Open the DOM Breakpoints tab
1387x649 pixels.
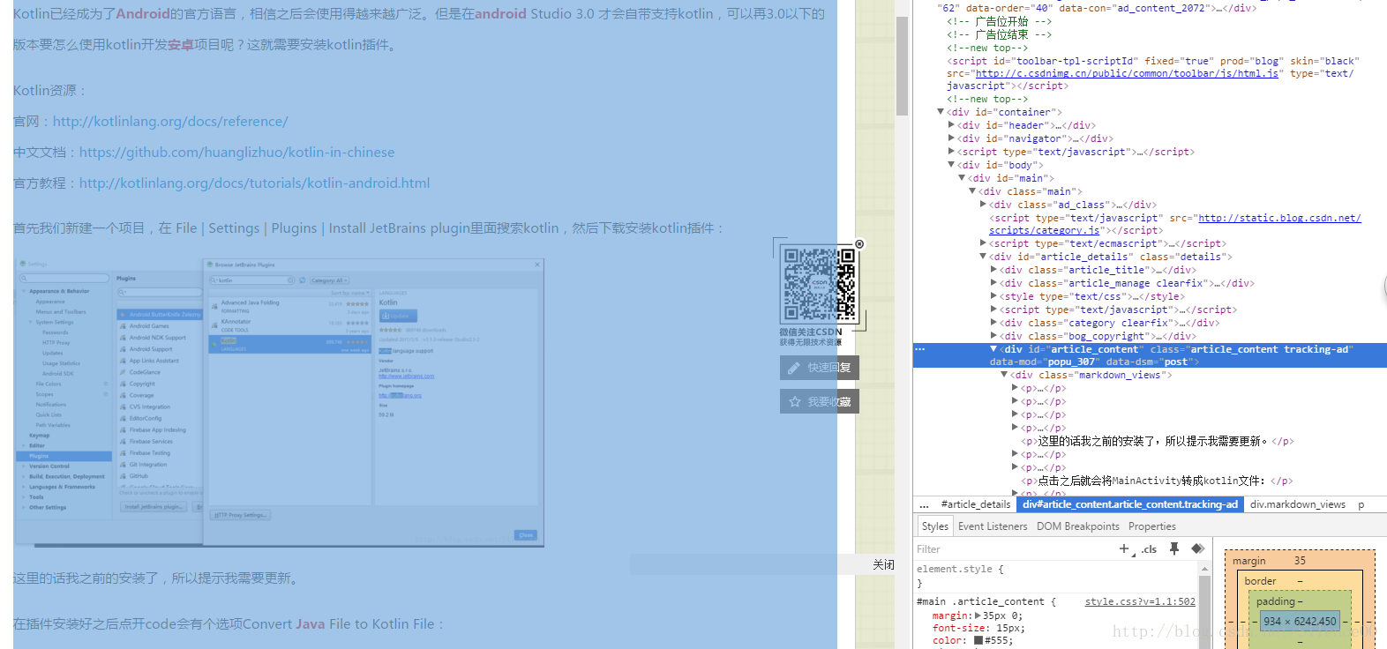[x=1077, y=526]
